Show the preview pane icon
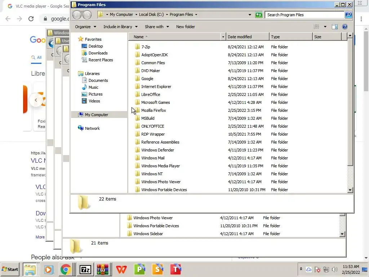Image resolution: width=369 pixels, height=277 pixels. click(x=335, y=27)
